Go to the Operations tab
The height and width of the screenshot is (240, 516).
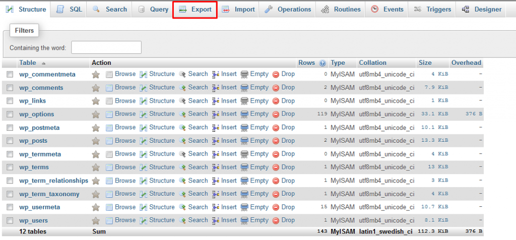[x=288, y=10]
